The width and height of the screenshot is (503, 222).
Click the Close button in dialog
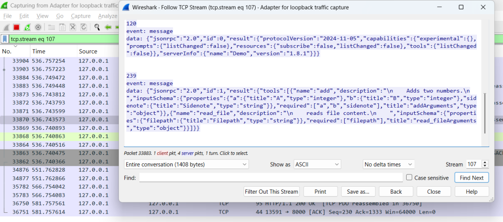click(x=434, y=192)
